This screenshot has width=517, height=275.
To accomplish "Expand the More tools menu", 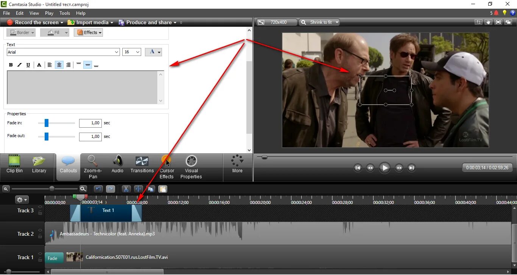I will (237, 164).
